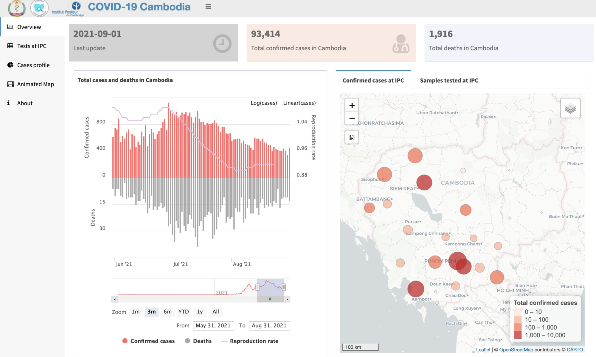Toggle the Confirmed cases legend item
The width and height of the screenshot is (596, 357).
pyautogui.click(x=148, y=341)
